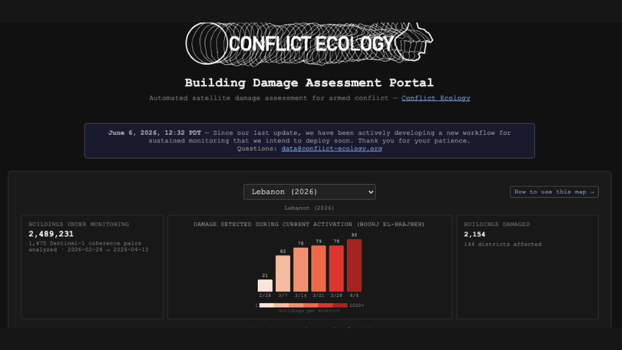This screenshot has width=622, height=350.
Task: Click the 3/7 bar labeled 62
Action: point(283,274)
